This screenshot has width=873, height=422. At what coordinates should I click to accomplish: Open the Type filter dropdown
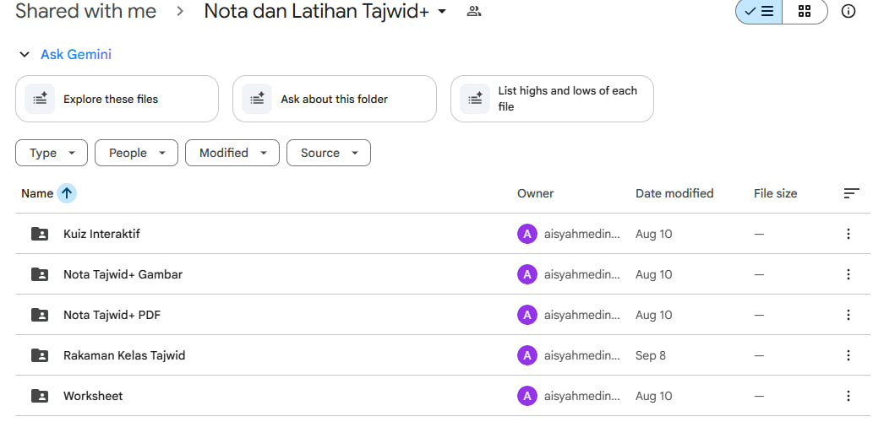pos(52,153)
